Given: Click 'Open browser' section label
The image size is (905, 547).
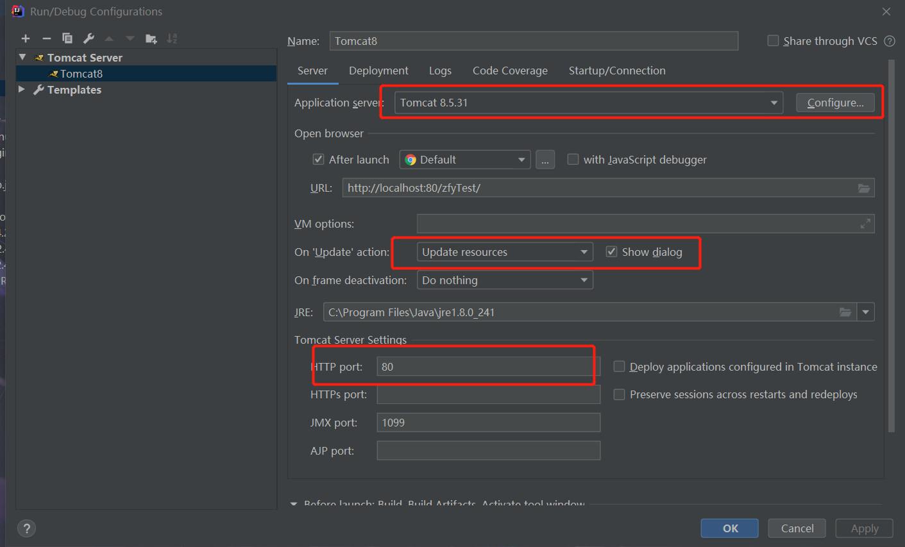Looking at the screenshot, I should coord(329,133).
